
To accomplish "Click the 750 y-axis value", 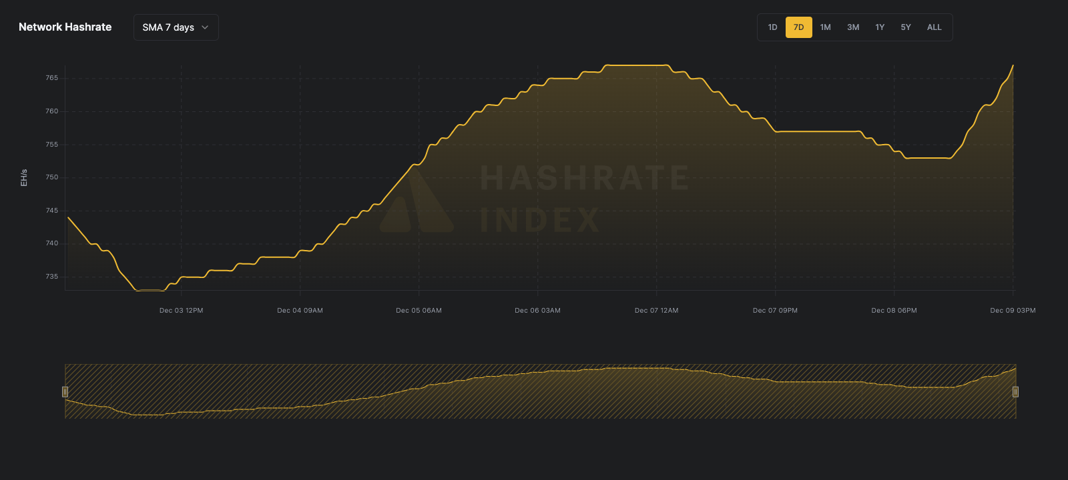I will pos(52,177).
